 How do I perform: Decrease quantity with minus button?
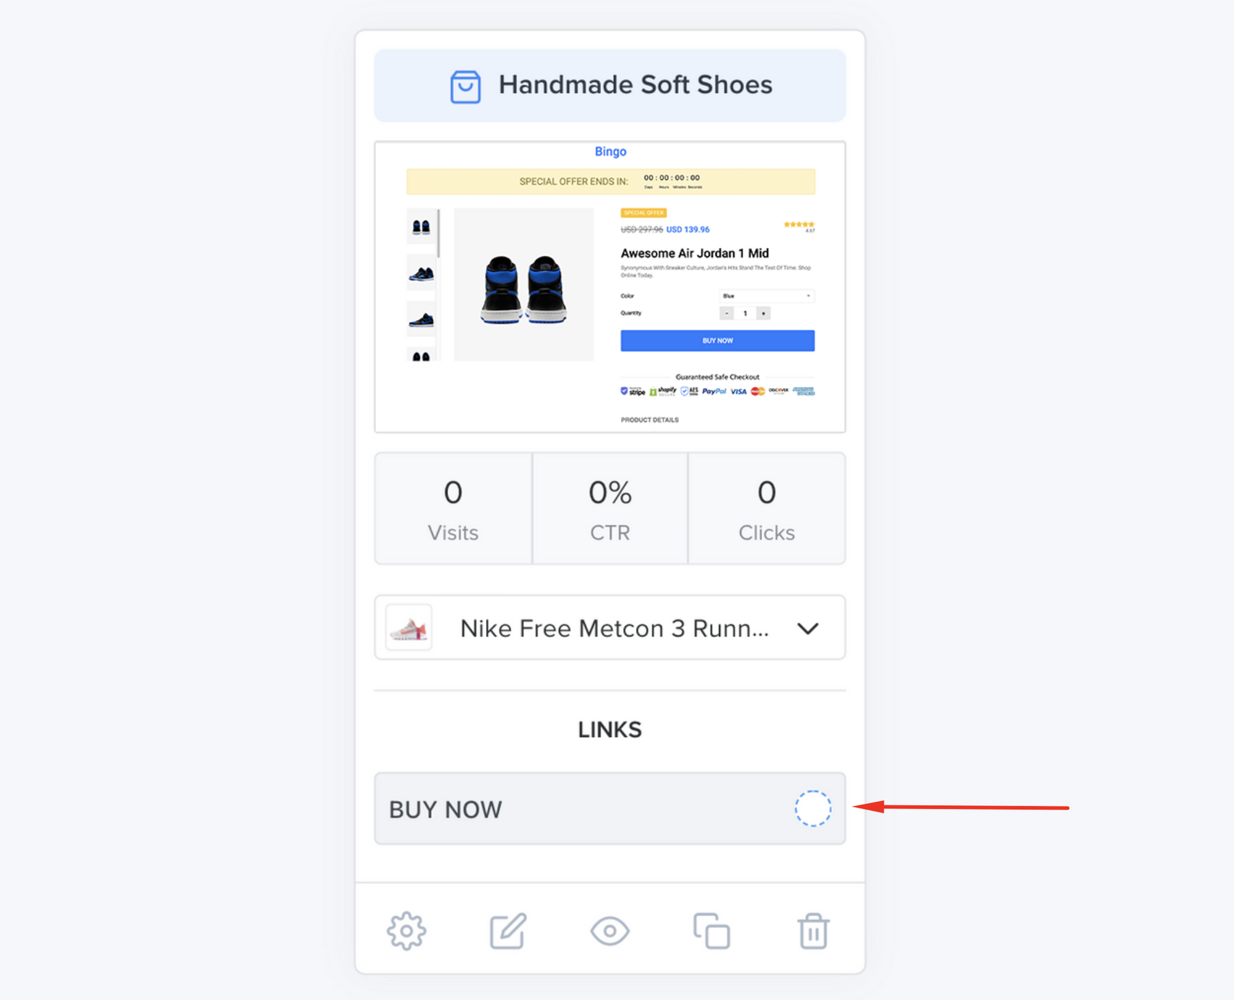[x=726, y=313]
